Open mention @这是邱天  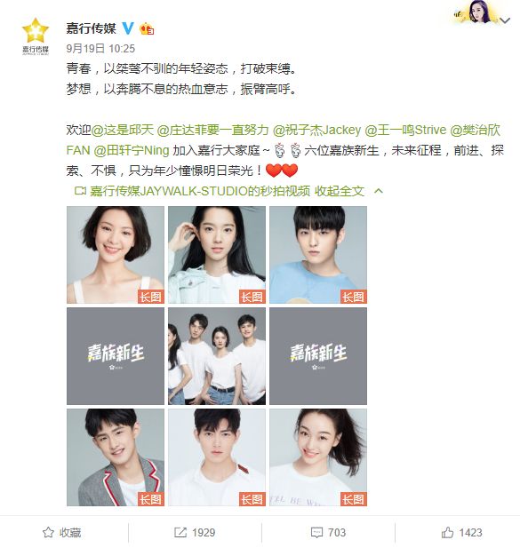point(123,130)
